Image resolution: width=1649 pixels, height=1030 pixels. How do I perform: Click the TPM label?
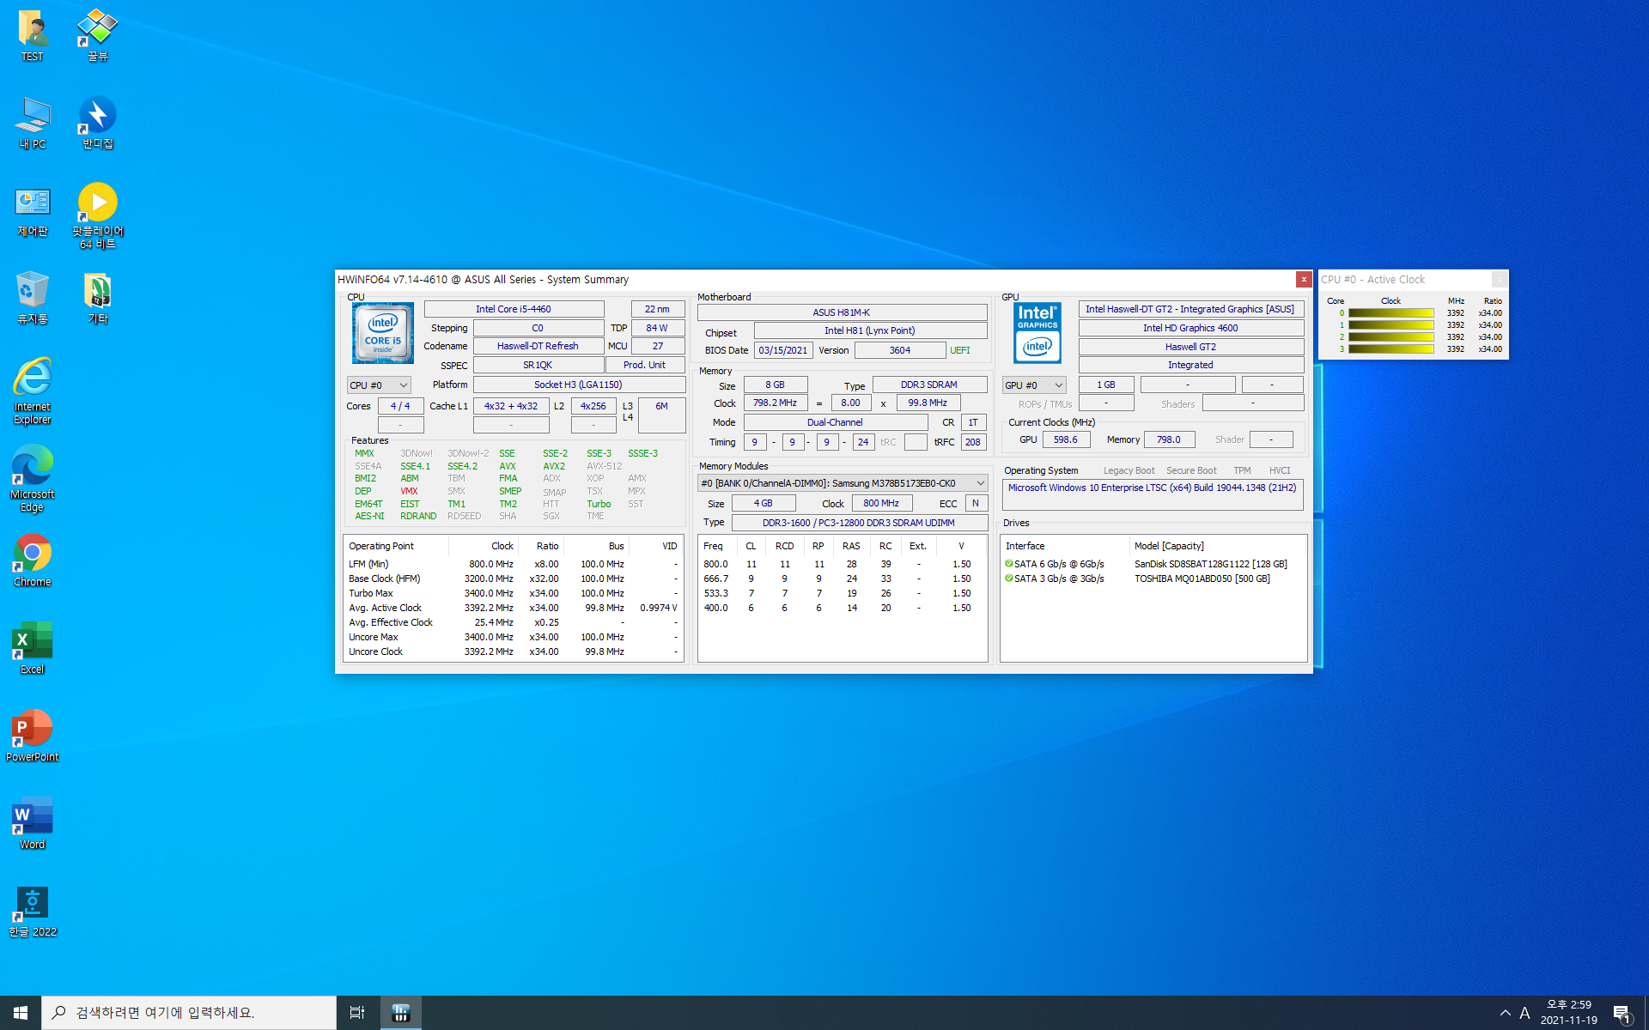click(x=1242, y=470)
